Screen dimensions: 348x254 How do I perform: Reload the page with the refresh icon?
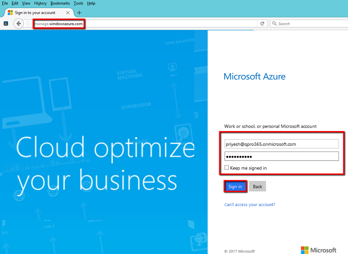tap(262, 24)
